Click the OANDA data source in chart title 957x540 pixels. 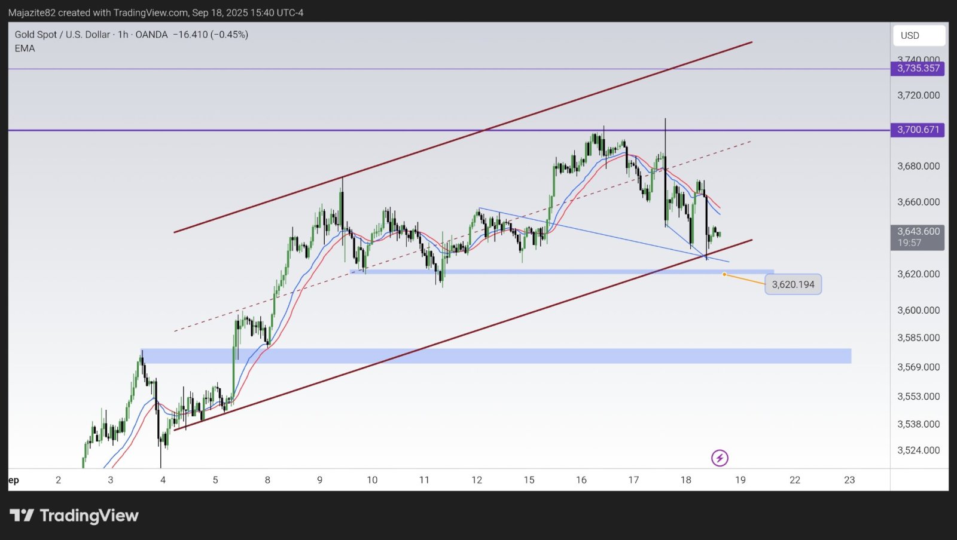[x=151, y=35]
